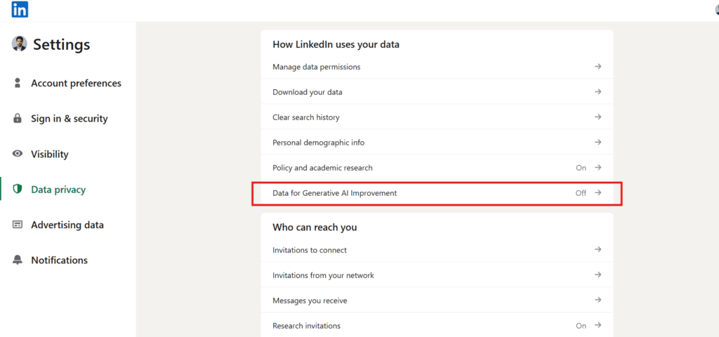Screen dimensions: 719x337
Task: Click the Who can reach you heading
Action: (x=315, y=227)
